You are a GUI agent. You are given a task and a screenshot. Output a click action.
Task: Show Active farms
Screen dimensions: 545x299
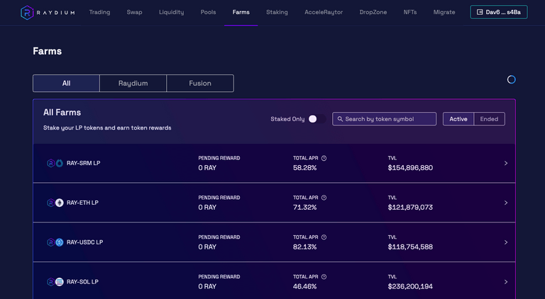(458, 119)
